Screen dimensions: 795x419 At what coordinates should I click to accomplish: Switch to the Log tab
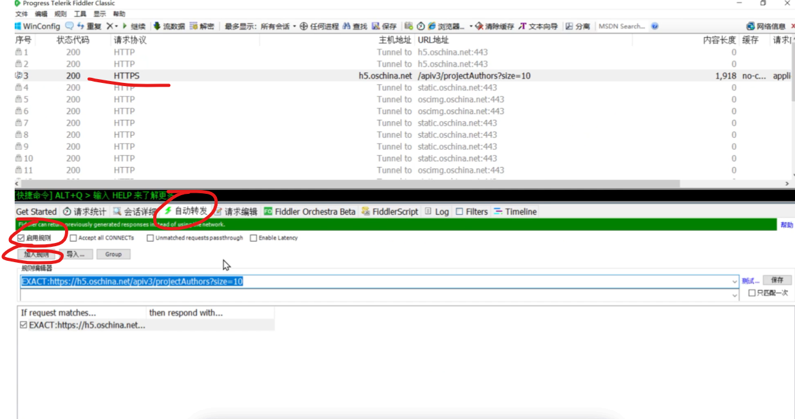(437, 212)
